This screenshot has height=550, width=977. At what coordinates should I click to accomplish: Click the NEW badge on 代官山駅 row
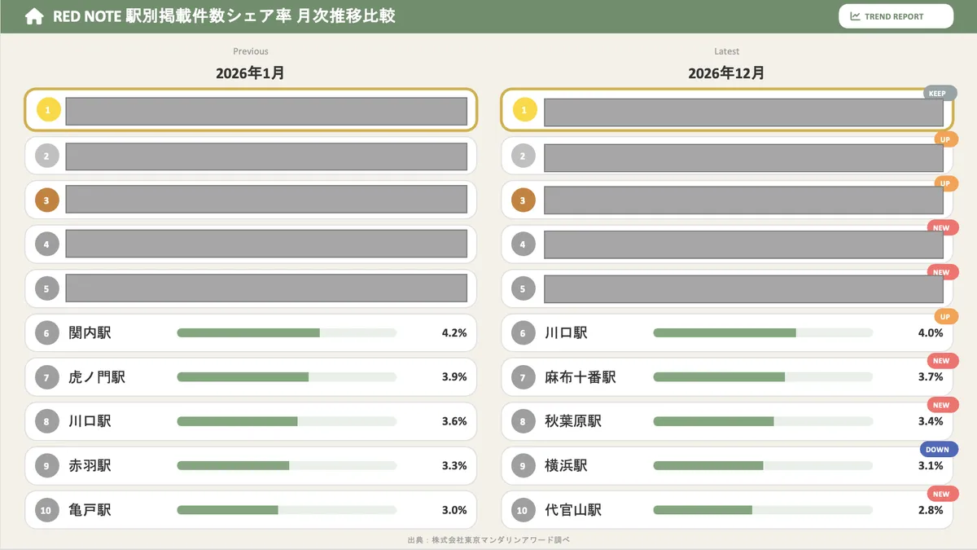pos(942,494)
